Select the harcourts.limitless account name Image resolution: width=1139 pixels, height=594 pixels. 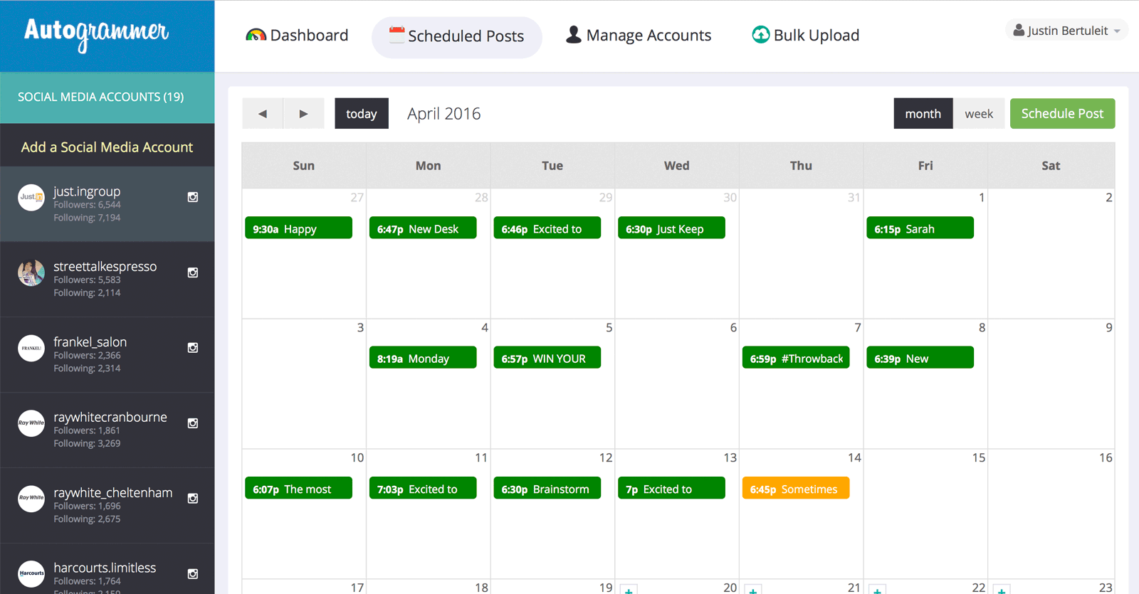(x=105, y=568)
